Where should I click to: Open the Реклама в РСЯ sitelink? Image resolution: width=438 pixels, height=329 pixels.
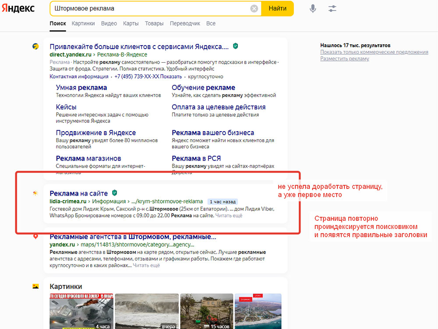[196, 158]
